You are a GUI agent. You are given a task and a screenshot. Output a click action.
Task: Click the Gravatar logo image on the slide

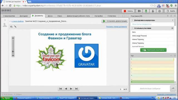pyautogui.click(x=86, y=56)
